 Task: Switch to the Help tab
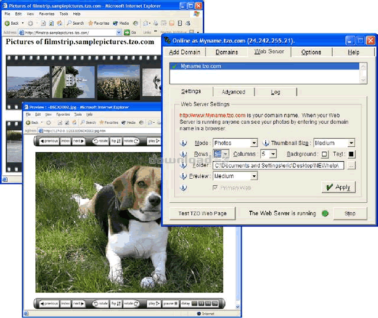point(353,52)
